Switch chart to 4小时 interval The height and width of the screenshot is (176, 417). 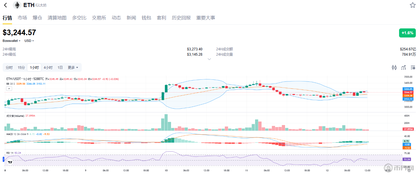48,68
